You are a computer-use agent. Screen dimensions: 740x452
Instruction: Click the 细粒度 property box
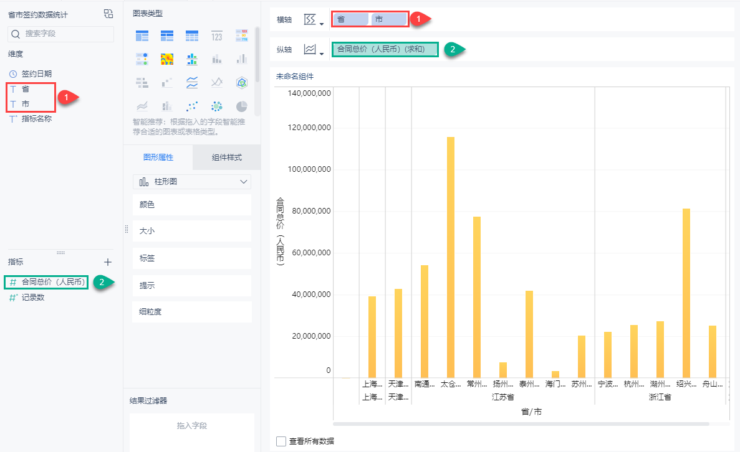pyautogui.click(x=192, y=312)
